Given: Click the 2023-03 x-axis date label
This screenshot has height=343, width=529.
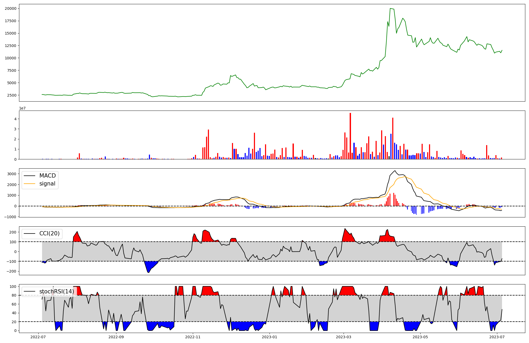Looking at the screenshot, I should [x=344, y=337].
